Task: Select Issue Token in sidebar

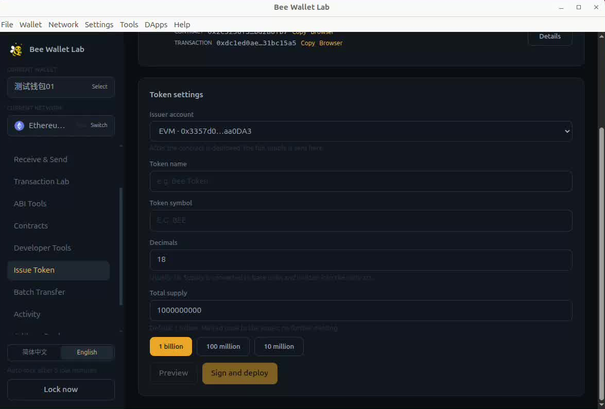Action: 58,270
